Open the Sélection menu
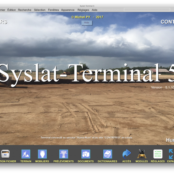This screenshot has width=174, height=174. pyautogui.click(x=40, y=10)
